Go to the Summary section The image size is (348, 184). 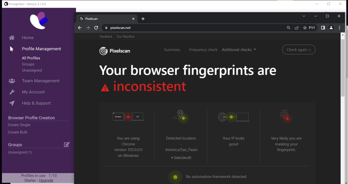pyautogui.click(x=172, y=50)
